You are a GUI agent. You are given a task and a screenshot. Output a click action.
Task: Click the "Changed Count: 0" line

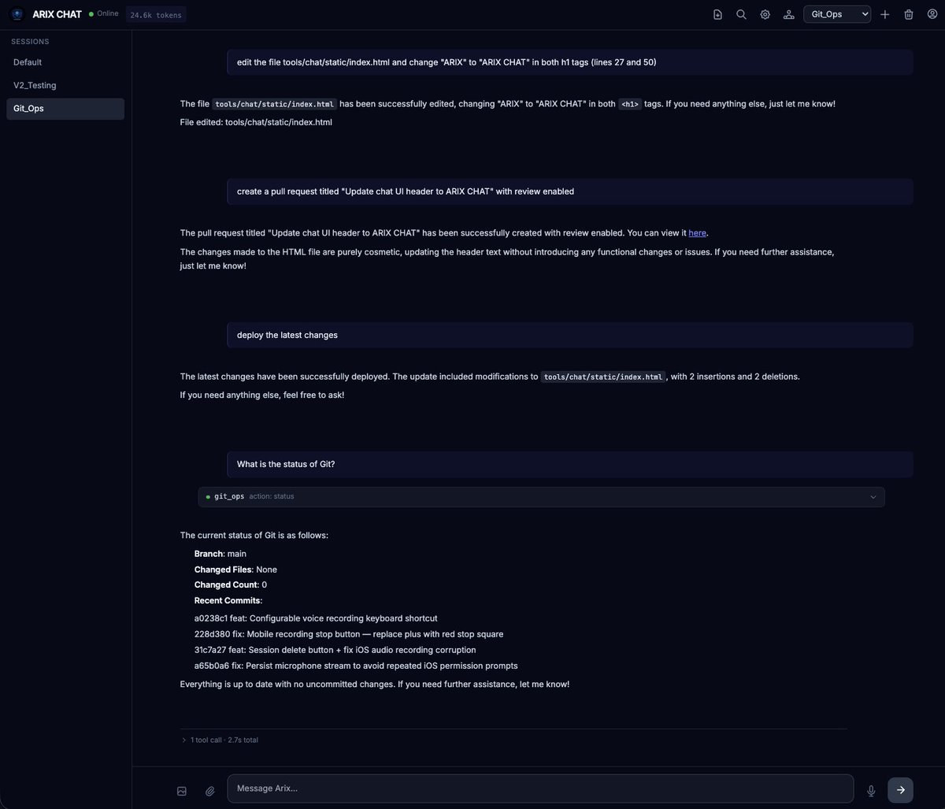pyautogui.click(x=231, y=584)
